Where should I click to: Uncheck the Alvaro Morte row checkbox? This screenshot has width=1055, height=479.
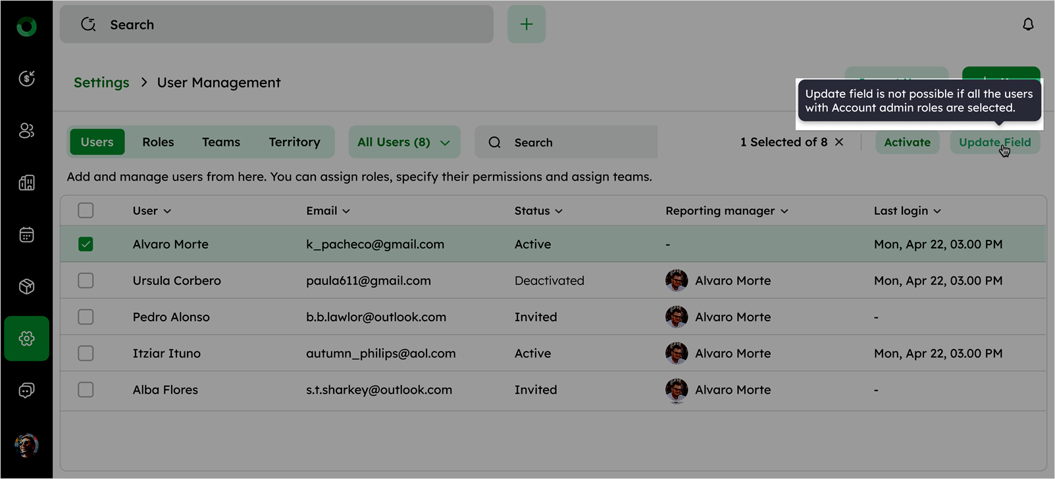click(86, 244)
